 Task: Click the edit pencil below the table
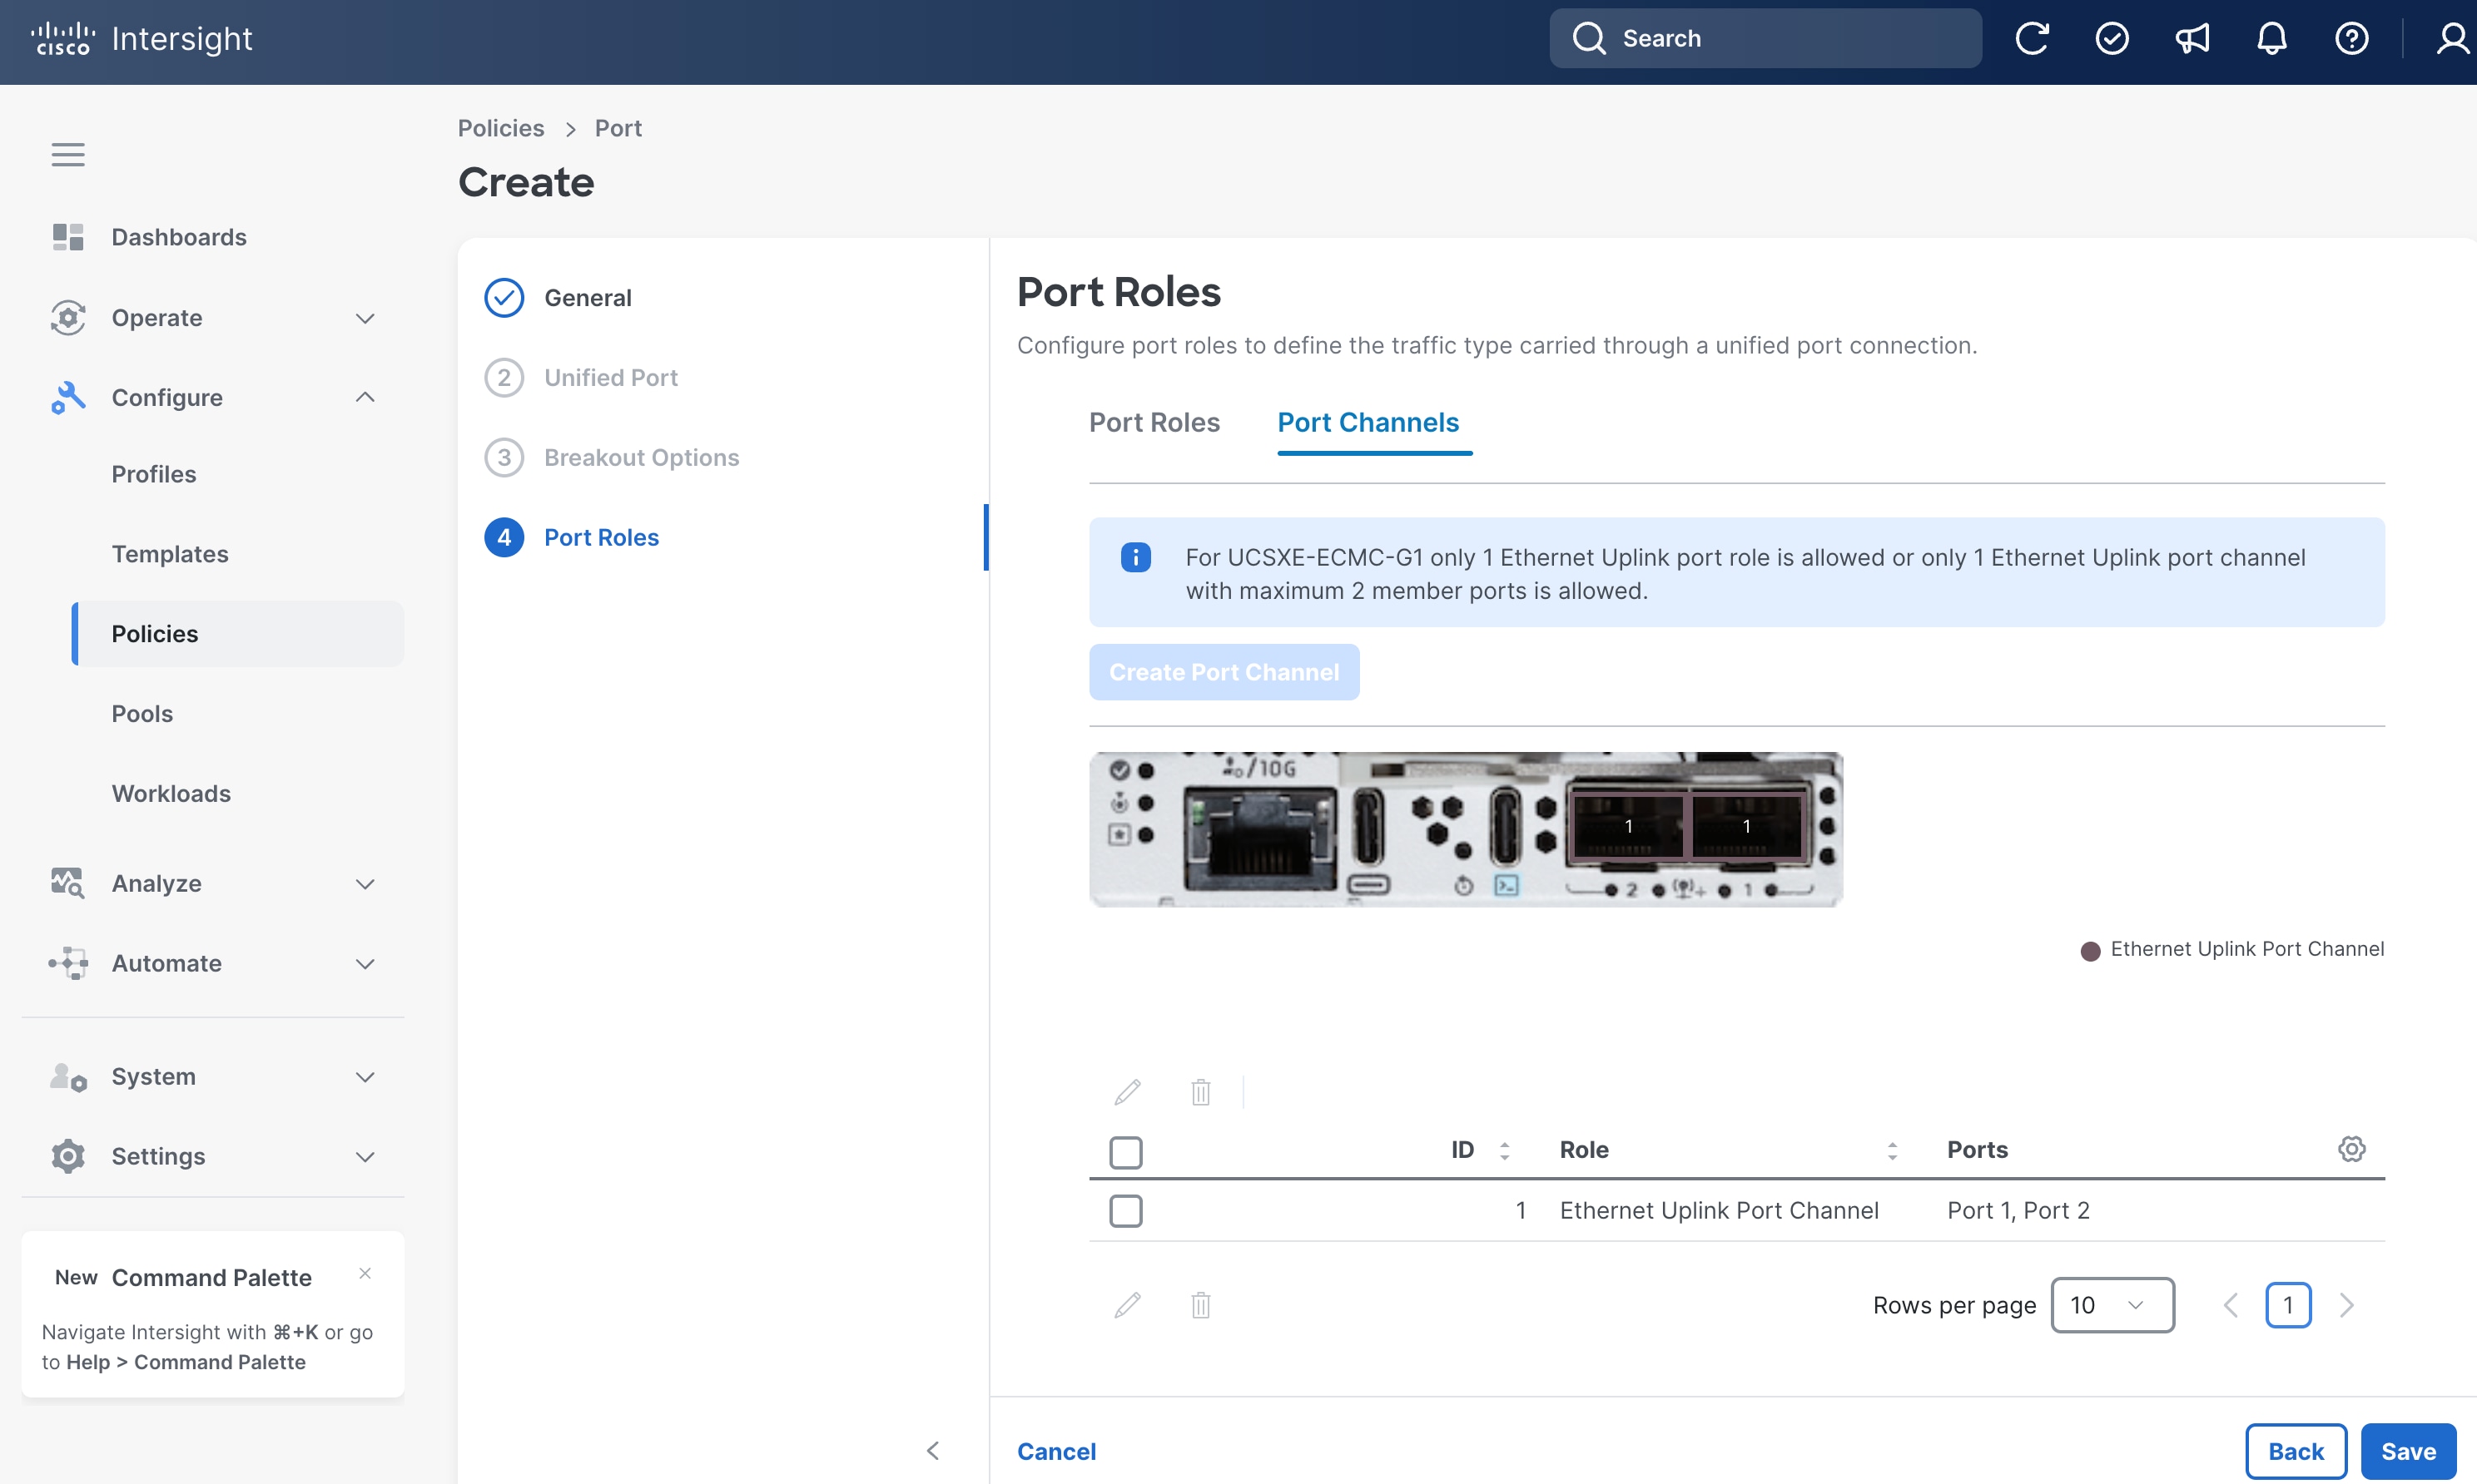1128,1305
